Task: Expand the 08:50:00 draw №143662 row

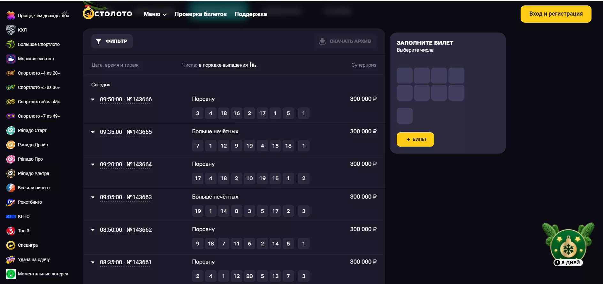Action: tap(93, 230)
